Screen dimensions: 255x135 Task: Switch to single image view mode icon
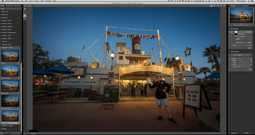2,133
